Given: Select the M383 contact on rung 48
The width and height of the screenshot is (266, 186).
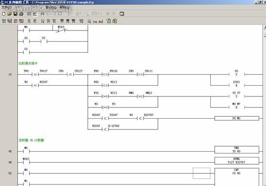Looking at the screenshot, I should tap(26, 161).
